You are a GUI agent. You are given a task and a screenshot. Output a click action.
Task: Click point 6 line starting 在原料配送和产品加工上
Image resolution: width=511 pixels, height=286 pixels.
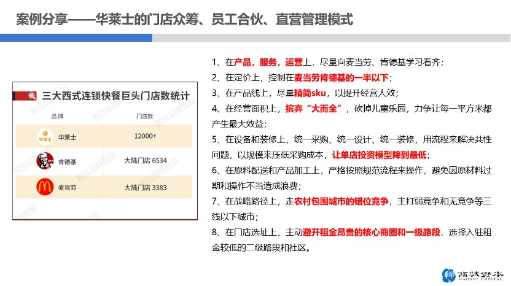[352, 171]
